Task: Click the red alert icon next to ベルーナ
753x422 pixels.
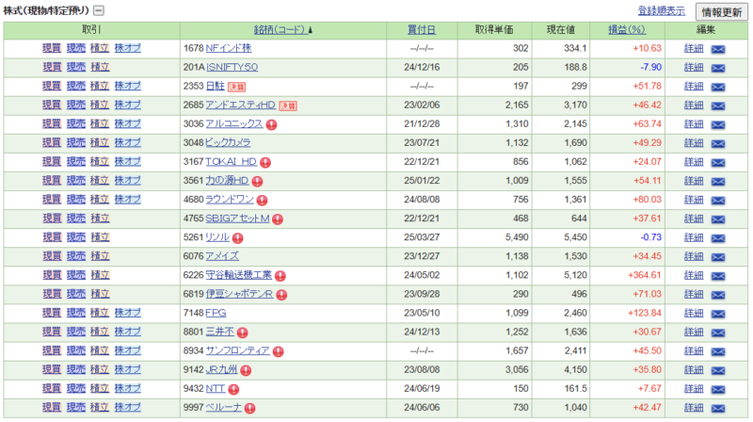Action: 249,408
